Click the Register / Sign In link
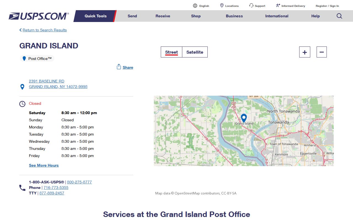Image resolution: width=353 pixels, height=220 pixels. tap(327, 6)
